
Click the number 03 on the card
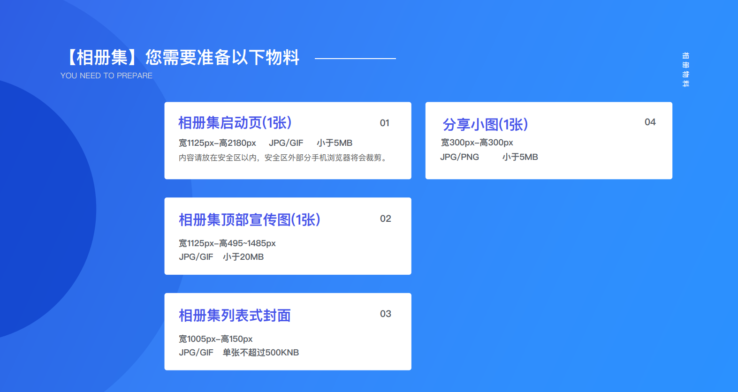(x=386, y=314)
